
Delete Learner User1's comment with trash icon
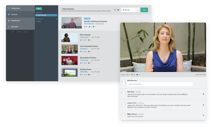click(203, 105)
